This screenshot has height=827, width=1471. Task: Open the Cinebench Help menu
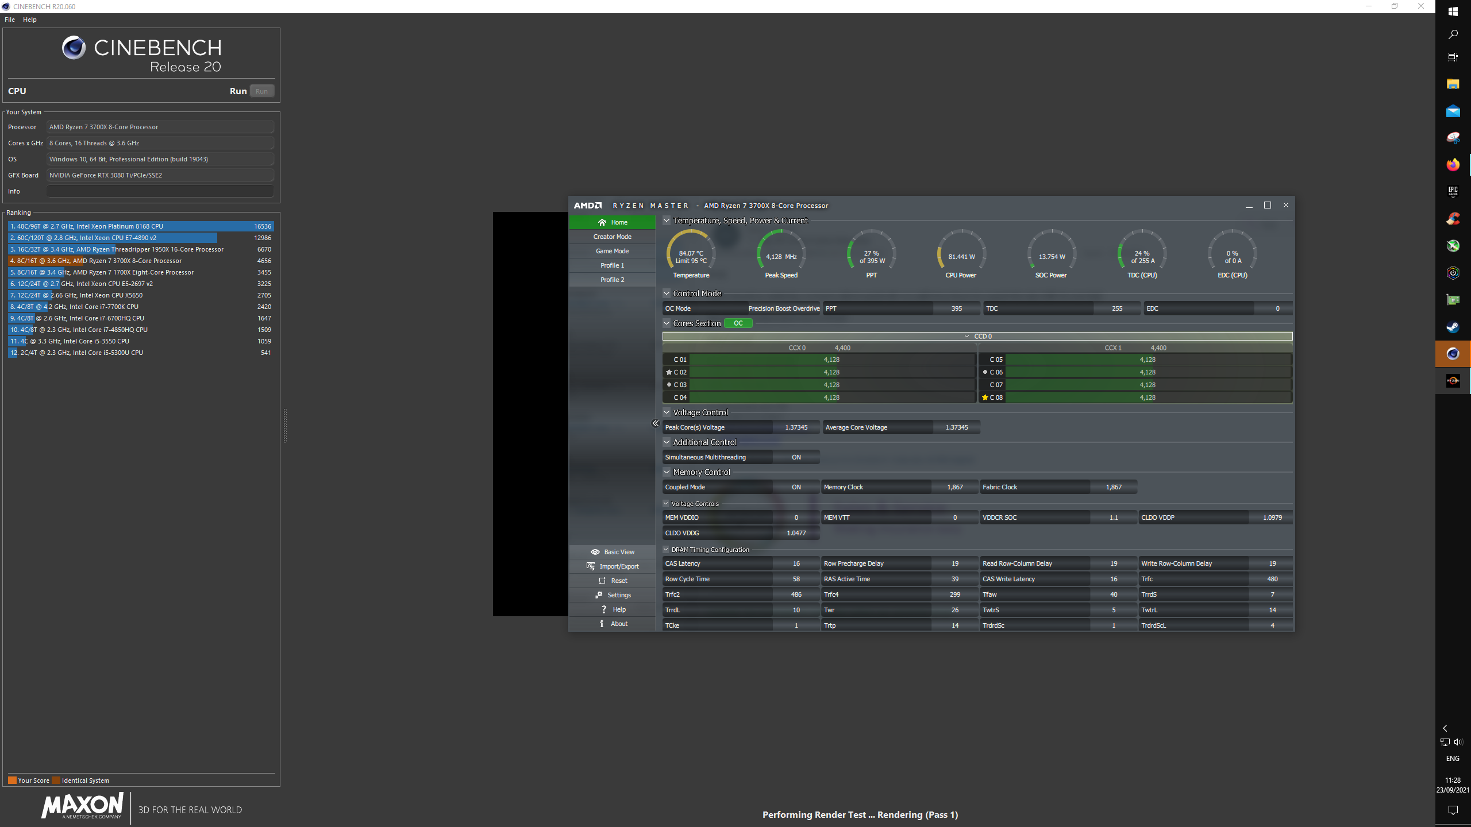click(30, 20)
